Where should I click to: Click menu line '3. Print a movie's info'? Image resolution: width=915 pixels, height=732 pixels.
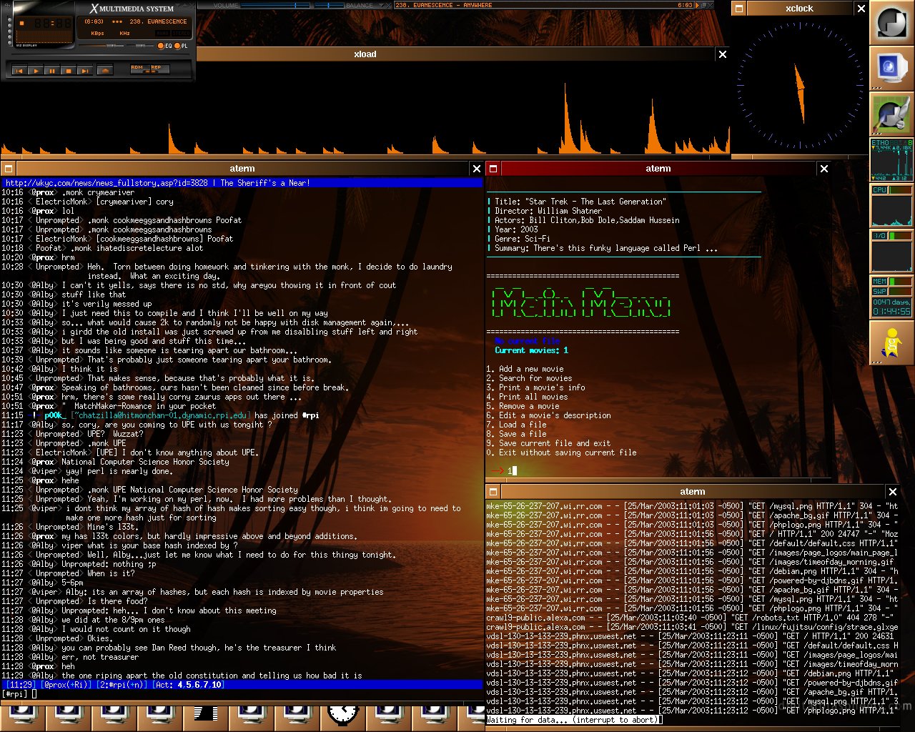535,387
